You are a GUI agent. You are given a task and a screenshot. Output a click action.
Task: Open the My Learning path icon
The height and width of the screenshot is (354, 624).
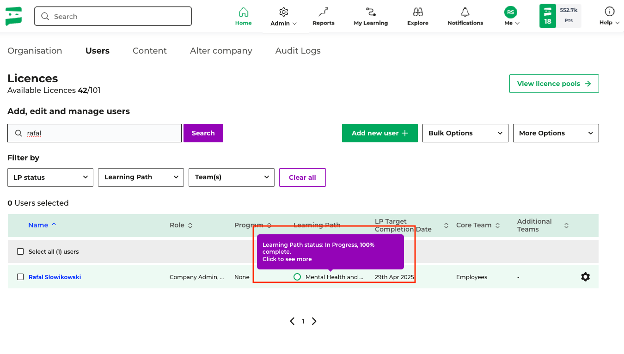tap(370, 12)
